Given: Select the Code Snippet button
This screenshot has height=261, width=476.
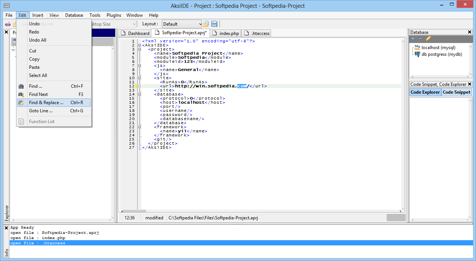Looking at the screenshot, I should point(457,92).
